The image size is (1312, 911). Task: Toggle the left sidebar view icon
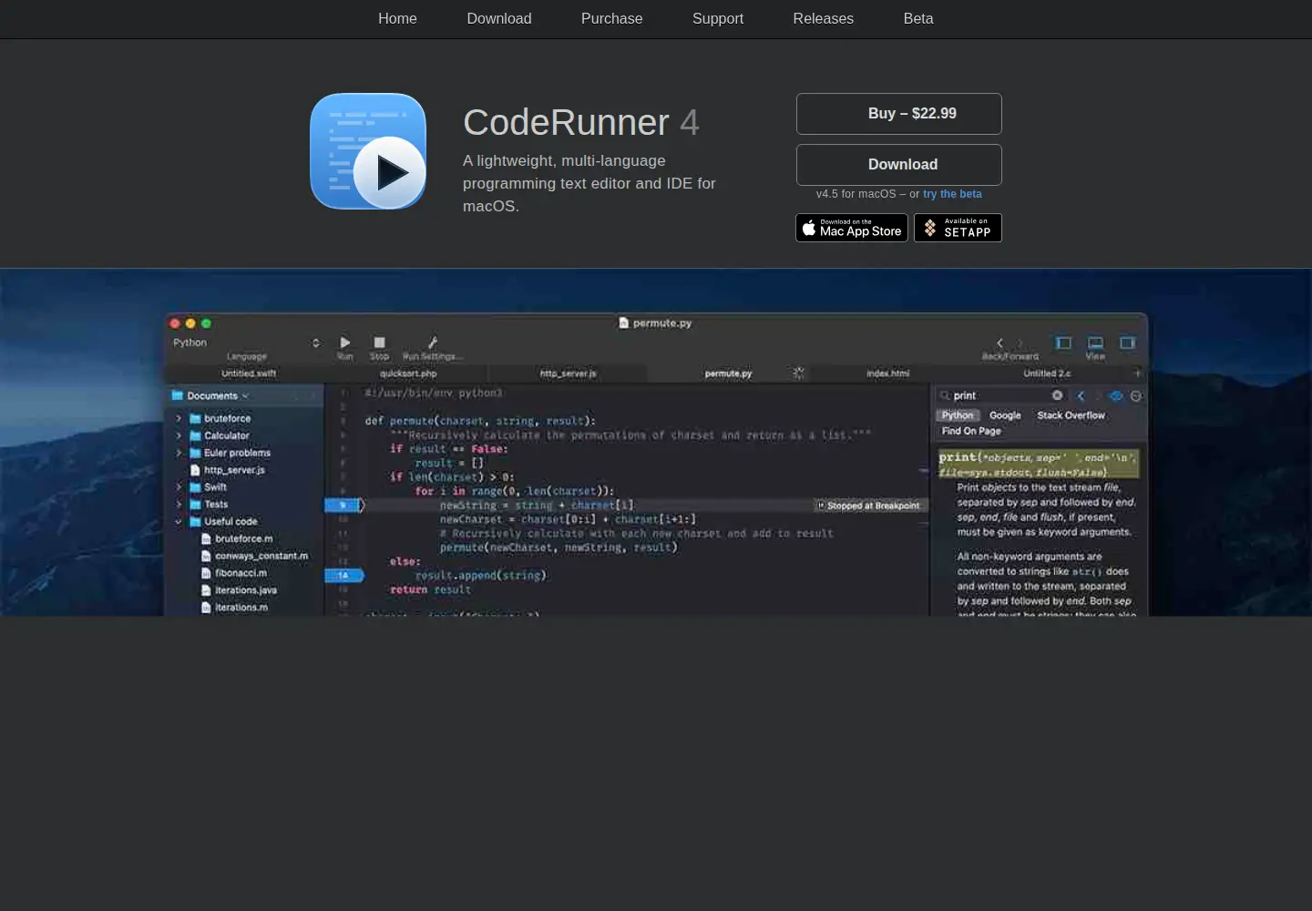click(x=1063, y=343)
